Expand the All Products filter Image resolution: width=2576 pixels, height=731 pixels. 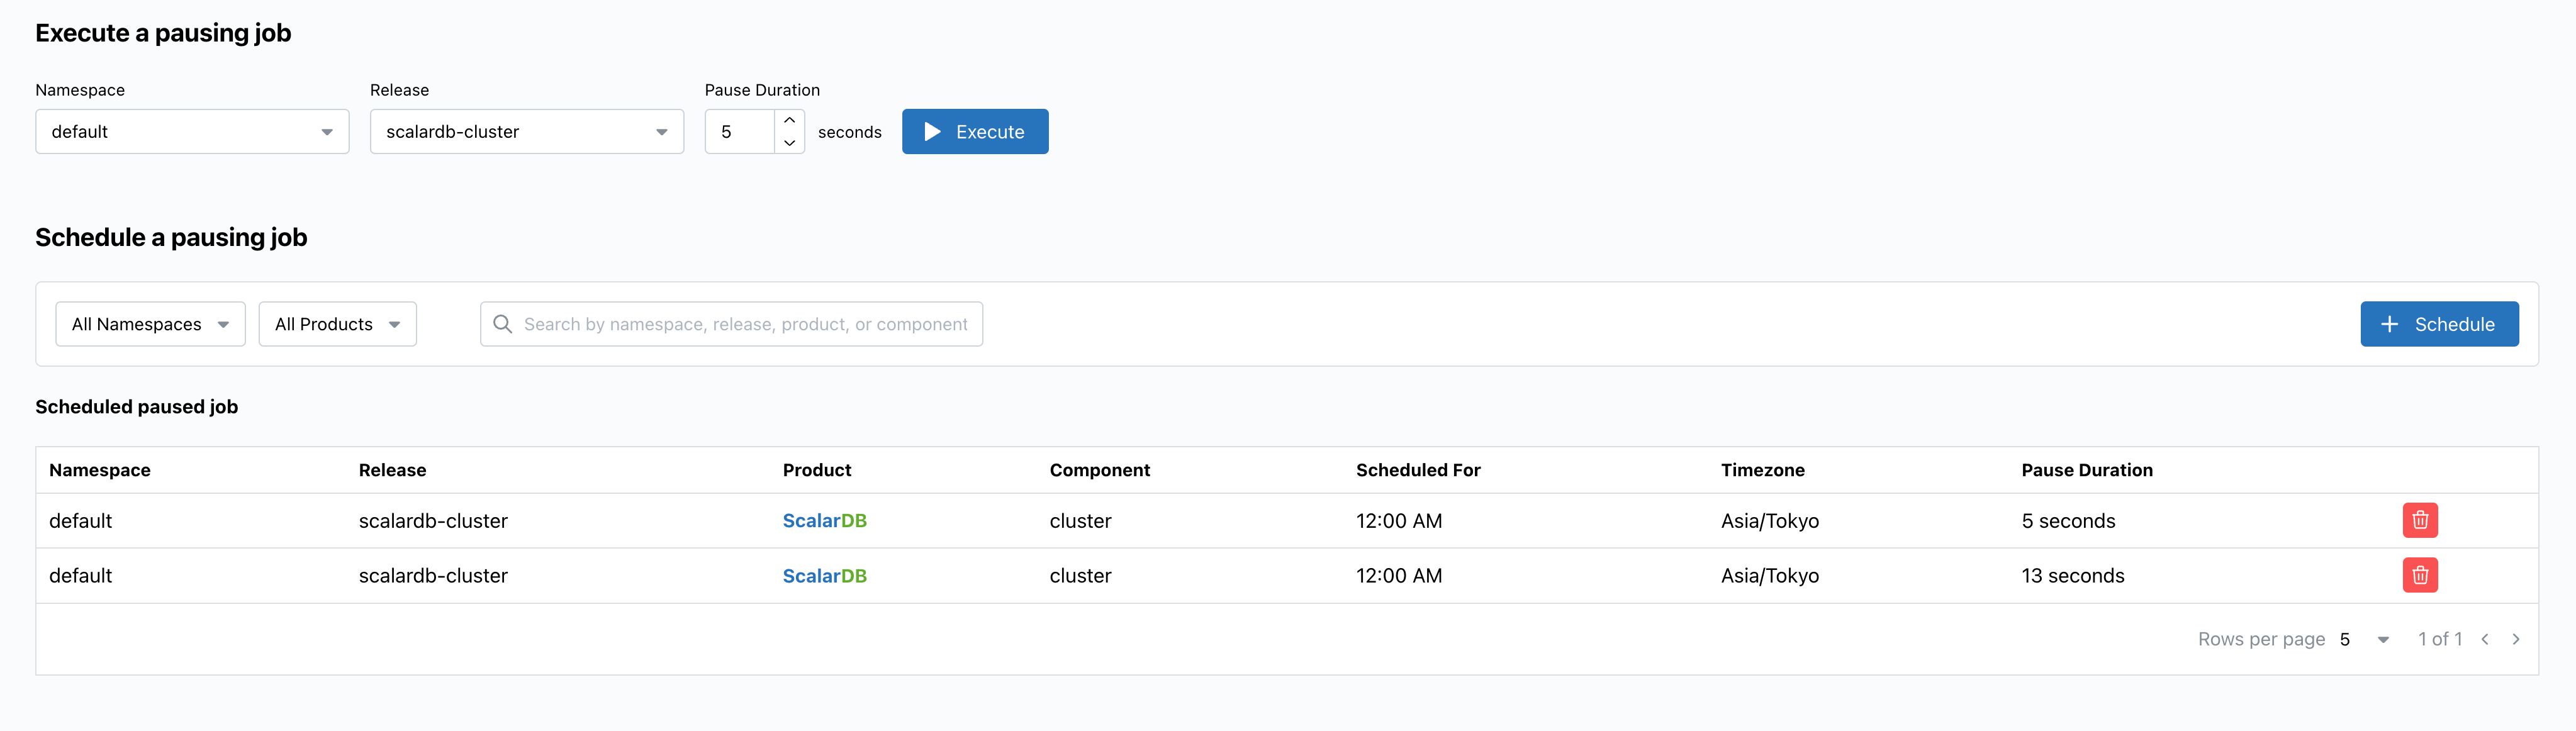[337, 324]
